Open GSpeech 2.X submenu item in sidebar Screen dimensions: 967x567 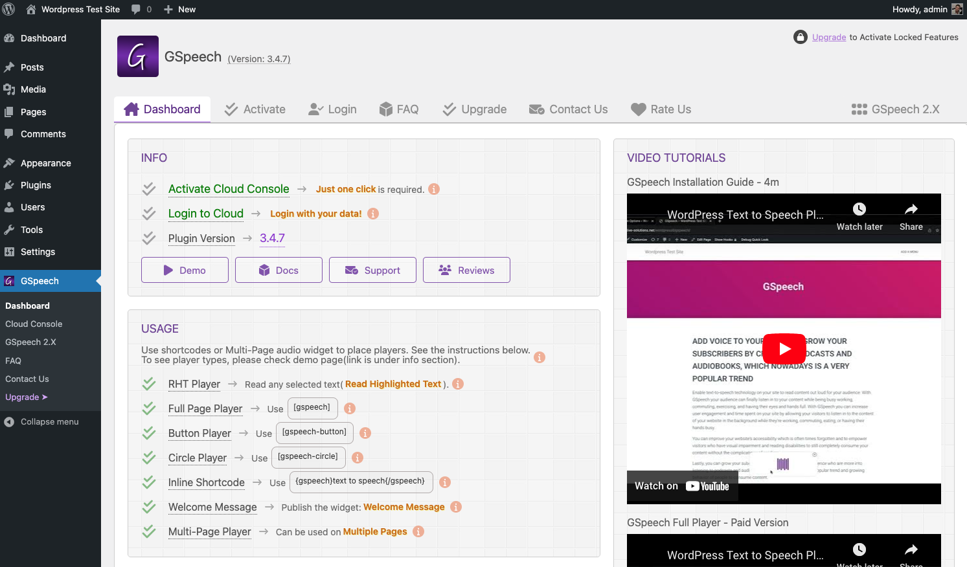coord(30,342)
